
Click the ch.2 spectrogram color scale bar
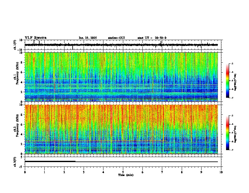227,133
